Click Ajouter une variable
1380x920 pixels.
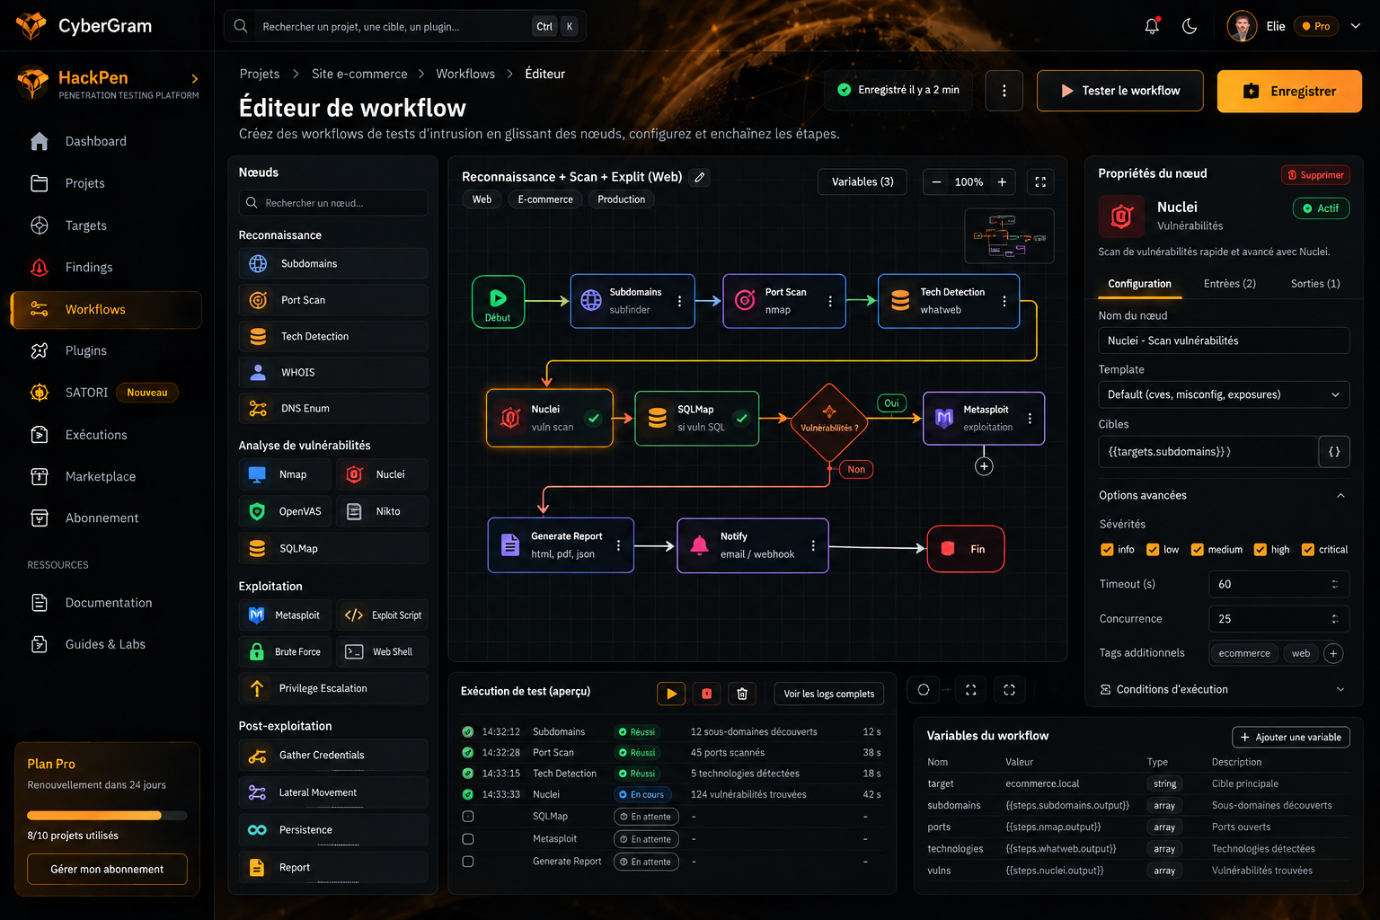pyautogui.click(x=1290, y=738)
